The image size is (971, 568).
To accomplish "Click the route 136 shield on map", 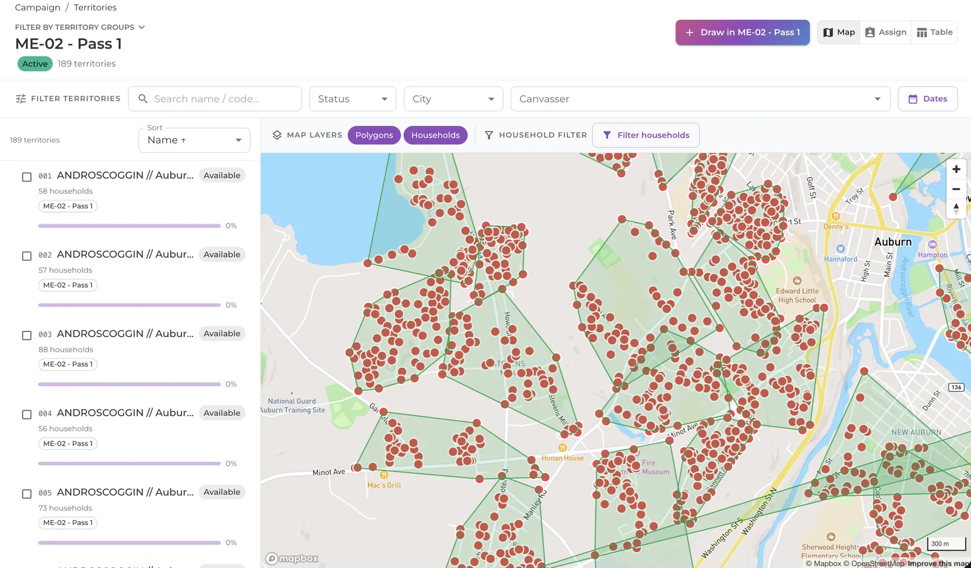I will (x=956, y=387).
